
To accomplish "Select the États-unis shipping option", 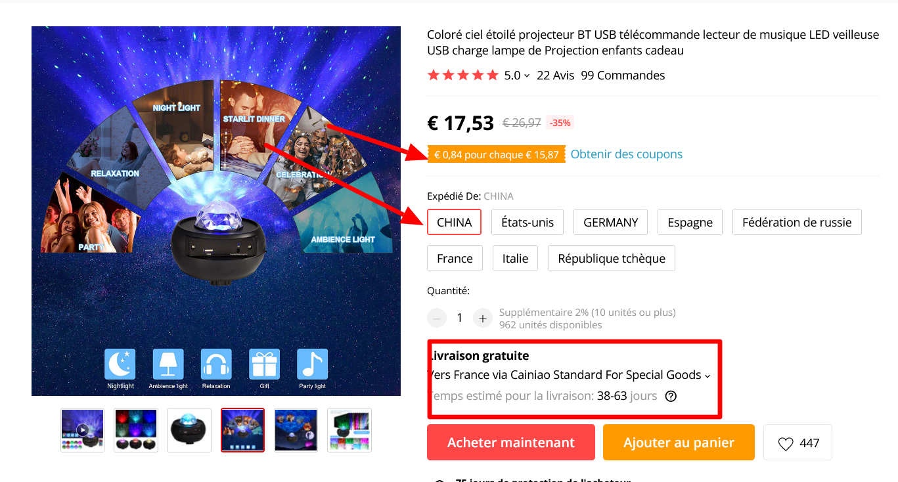I will 528,222.
